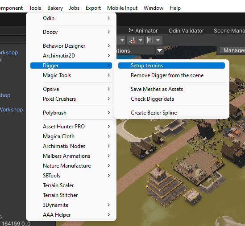The height and width of the screenshot is (226, 245).
Task: Choose Save Meshes as Assets
Action: [171, 89]
